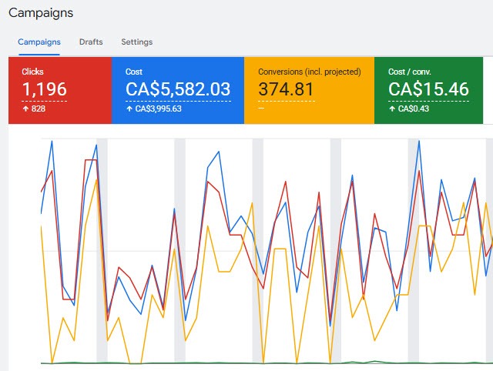The width and height of the screenshot is (493, 371).
Task: Click the 828 clicks change indicator
Action: point(34,109)
